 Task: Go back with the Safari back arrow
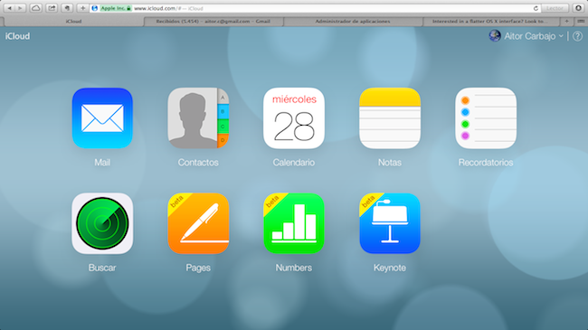10,8
